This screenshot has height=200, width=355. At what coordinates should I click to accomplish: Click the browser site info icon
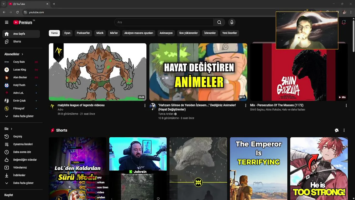click(25, 12)
